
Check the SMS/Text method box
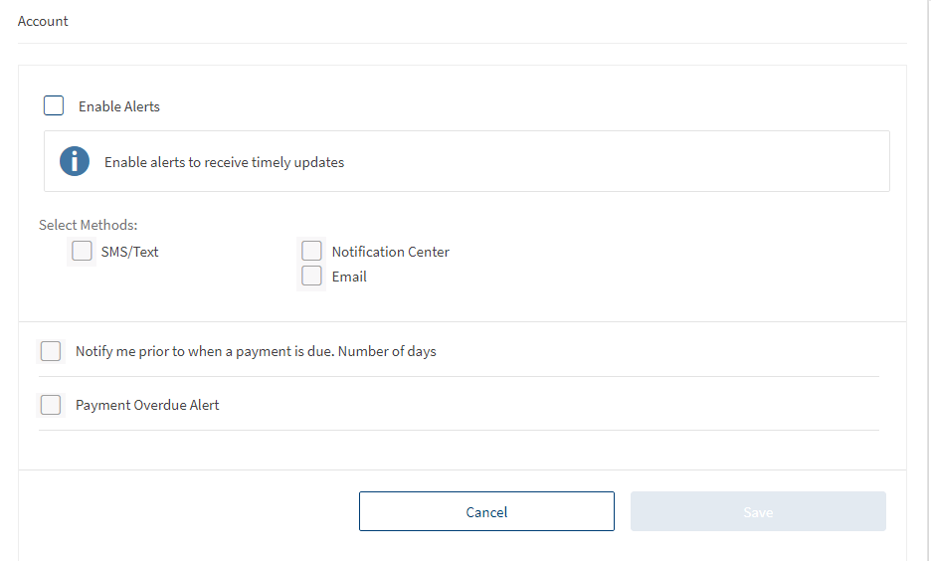point(82,252)
